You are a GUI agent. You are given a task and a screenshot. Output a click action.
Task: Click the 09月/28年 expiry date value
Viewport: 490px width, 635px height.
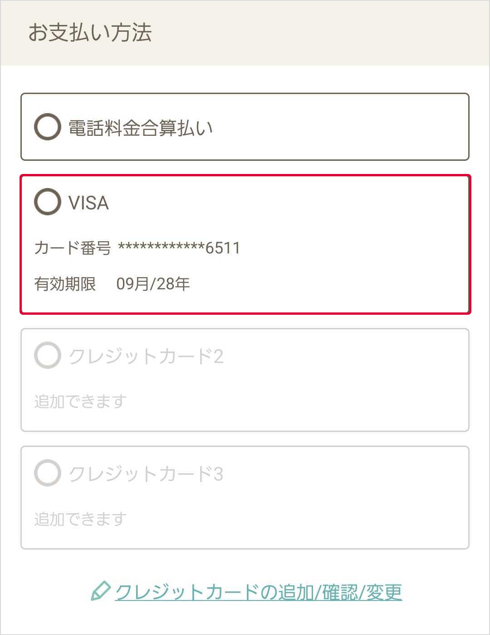[153, 284]
